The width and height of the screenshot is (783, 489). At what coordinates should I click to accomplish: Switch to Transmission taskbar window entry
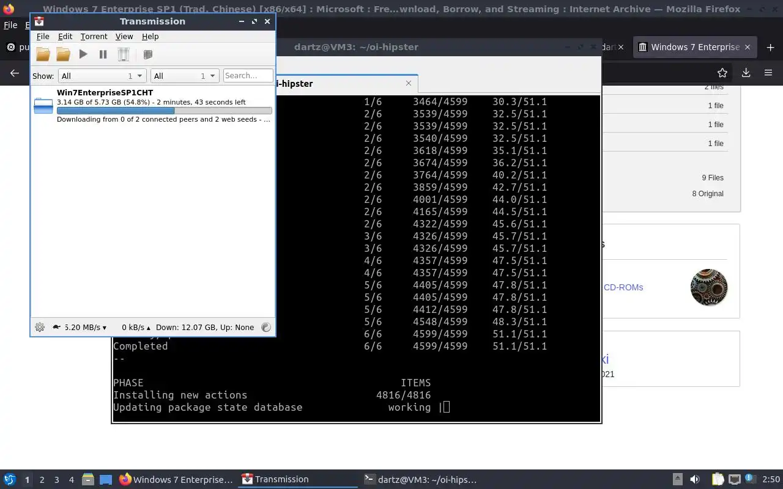(x=298, y=480)
